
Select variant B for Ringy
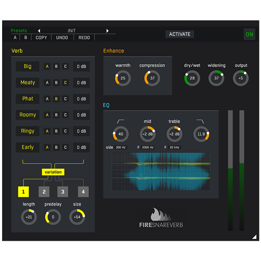point(56,131)
